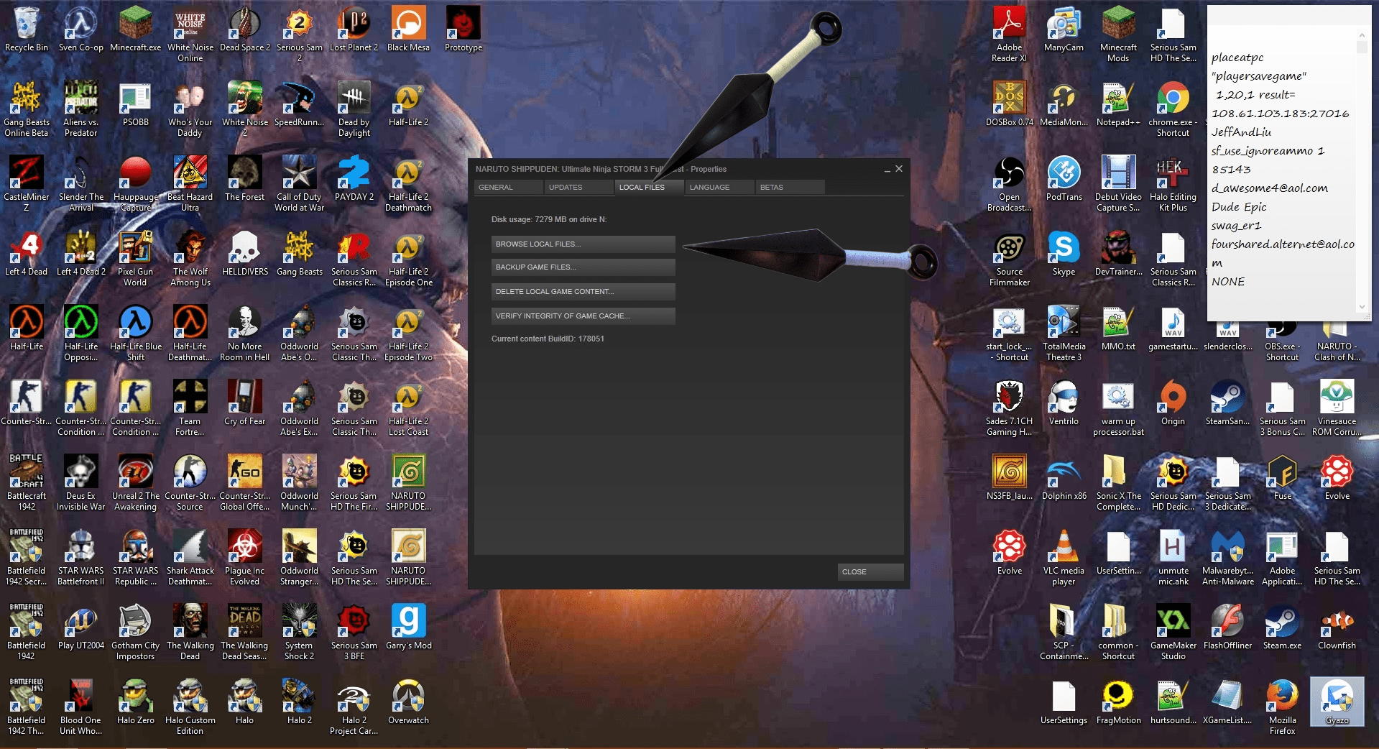Click the sticky note's vertical scrollbar
Screen dimensions: 1379x749
(1362, 171)
